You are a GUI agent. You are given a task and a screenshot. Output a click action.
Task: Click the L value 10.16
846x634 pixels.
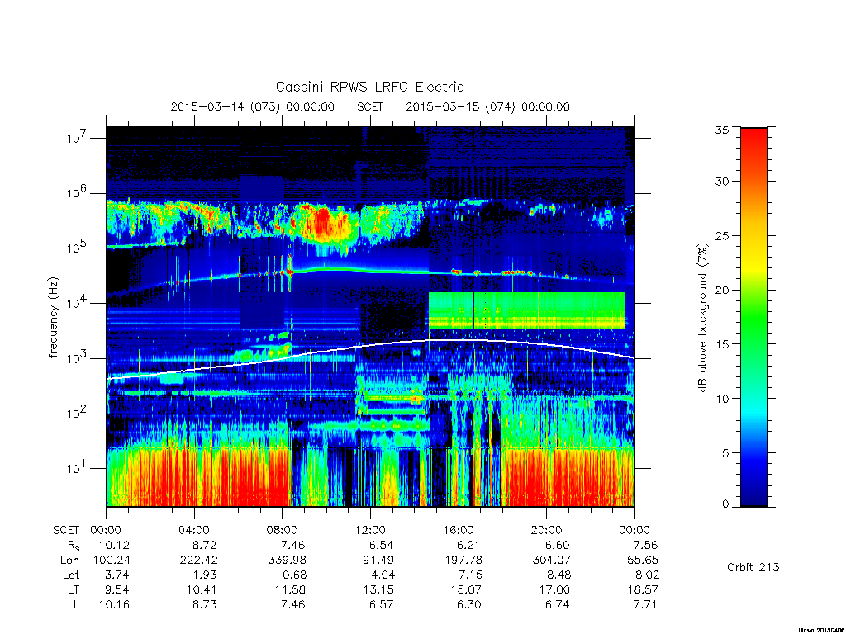[114, 605]
